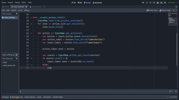Switch to the 2D workspace
The height and width of the screenshot is (100, 179).
[x=74, y=2]
